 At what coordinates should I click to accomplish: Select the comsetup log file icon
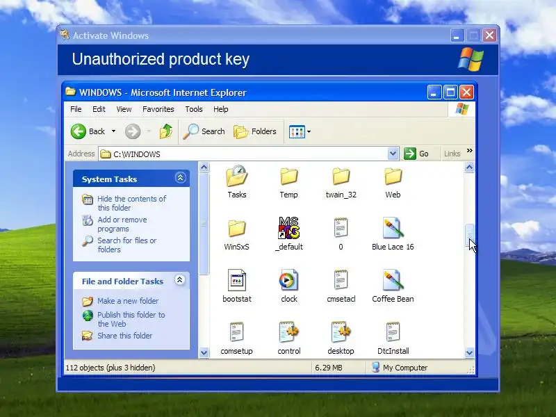tap(236, 332)
